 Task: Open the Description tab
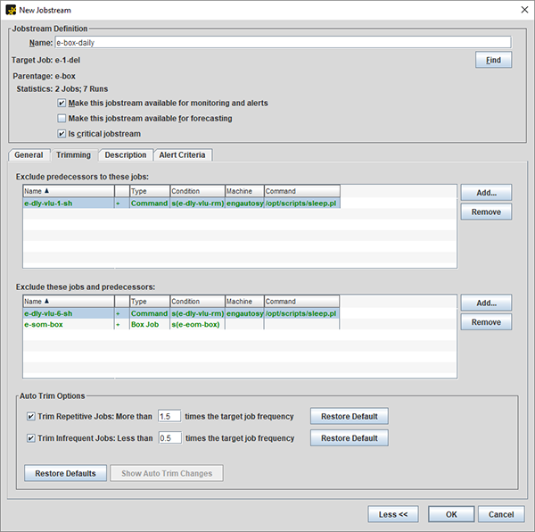pyautogui.click(x=125, y=155)
